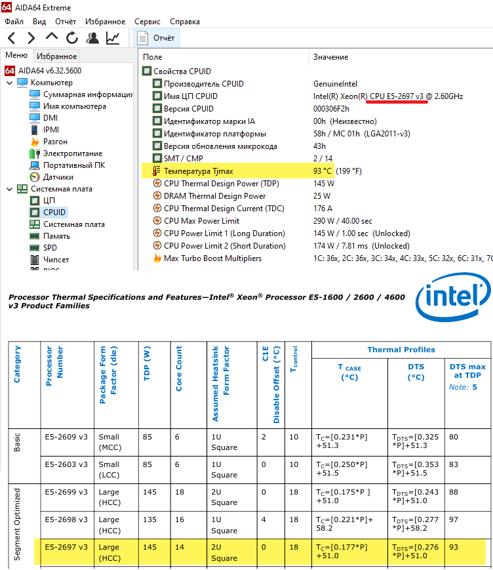Click E5-2699 v3 in the Intel table
The image size is (493, 570).
click(x=66, y=492)
